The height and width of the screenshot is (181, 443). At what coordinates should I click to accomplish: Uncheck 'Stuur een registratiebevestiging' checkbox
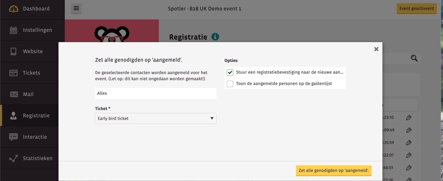pos(230,72)
